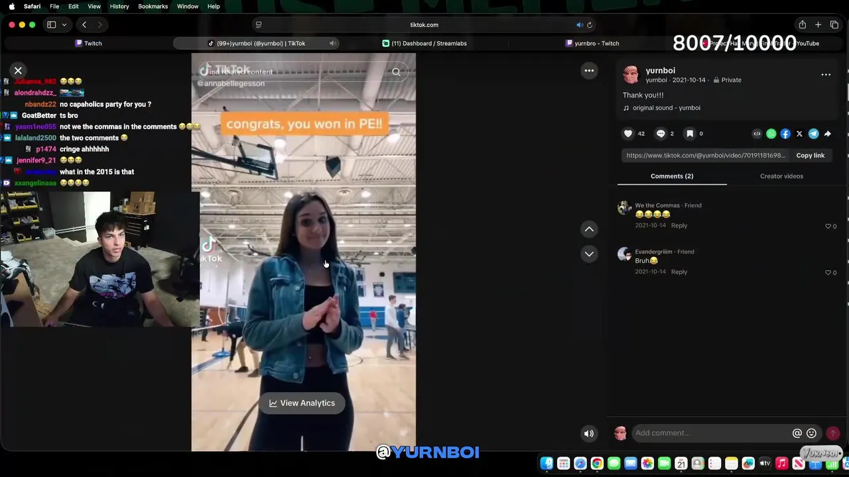
Task: Open more share options arrow
Action: coord(827,134)
